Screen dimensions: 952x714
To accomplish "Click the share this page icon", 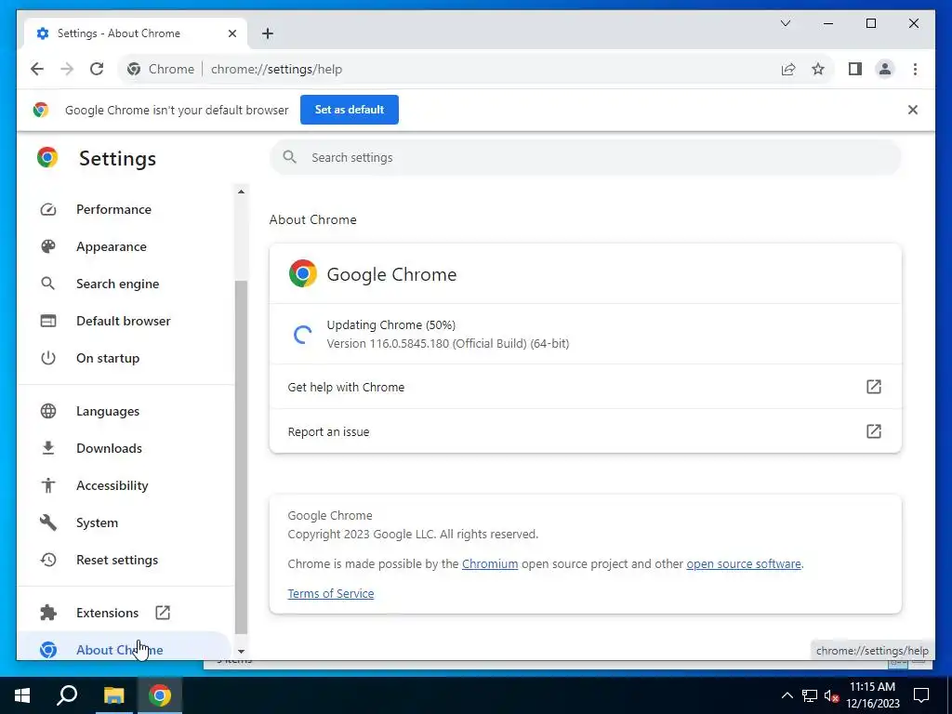I will (x=788, y=69).
